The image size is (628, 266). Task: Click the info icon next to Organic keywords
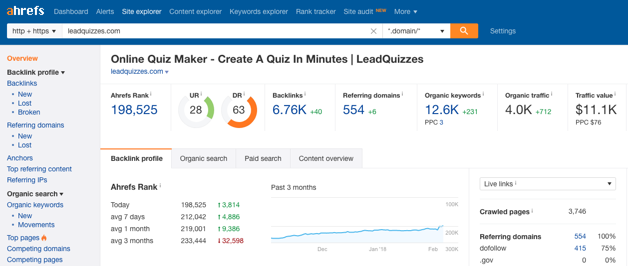(483, 94)
